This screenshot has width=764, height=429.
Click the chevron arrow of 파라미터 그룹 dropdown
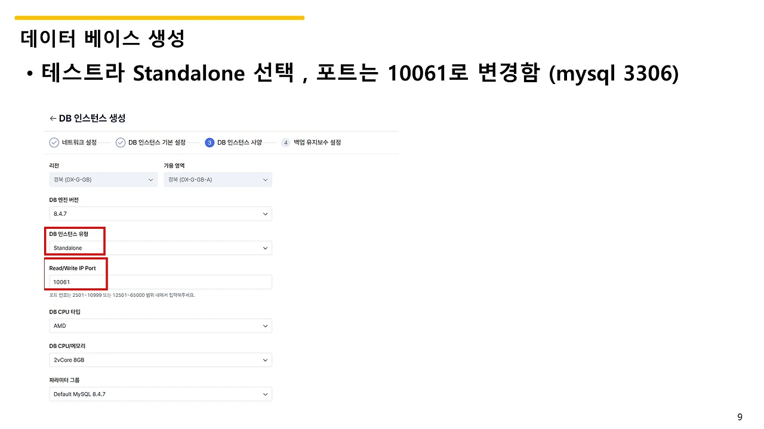265,394
